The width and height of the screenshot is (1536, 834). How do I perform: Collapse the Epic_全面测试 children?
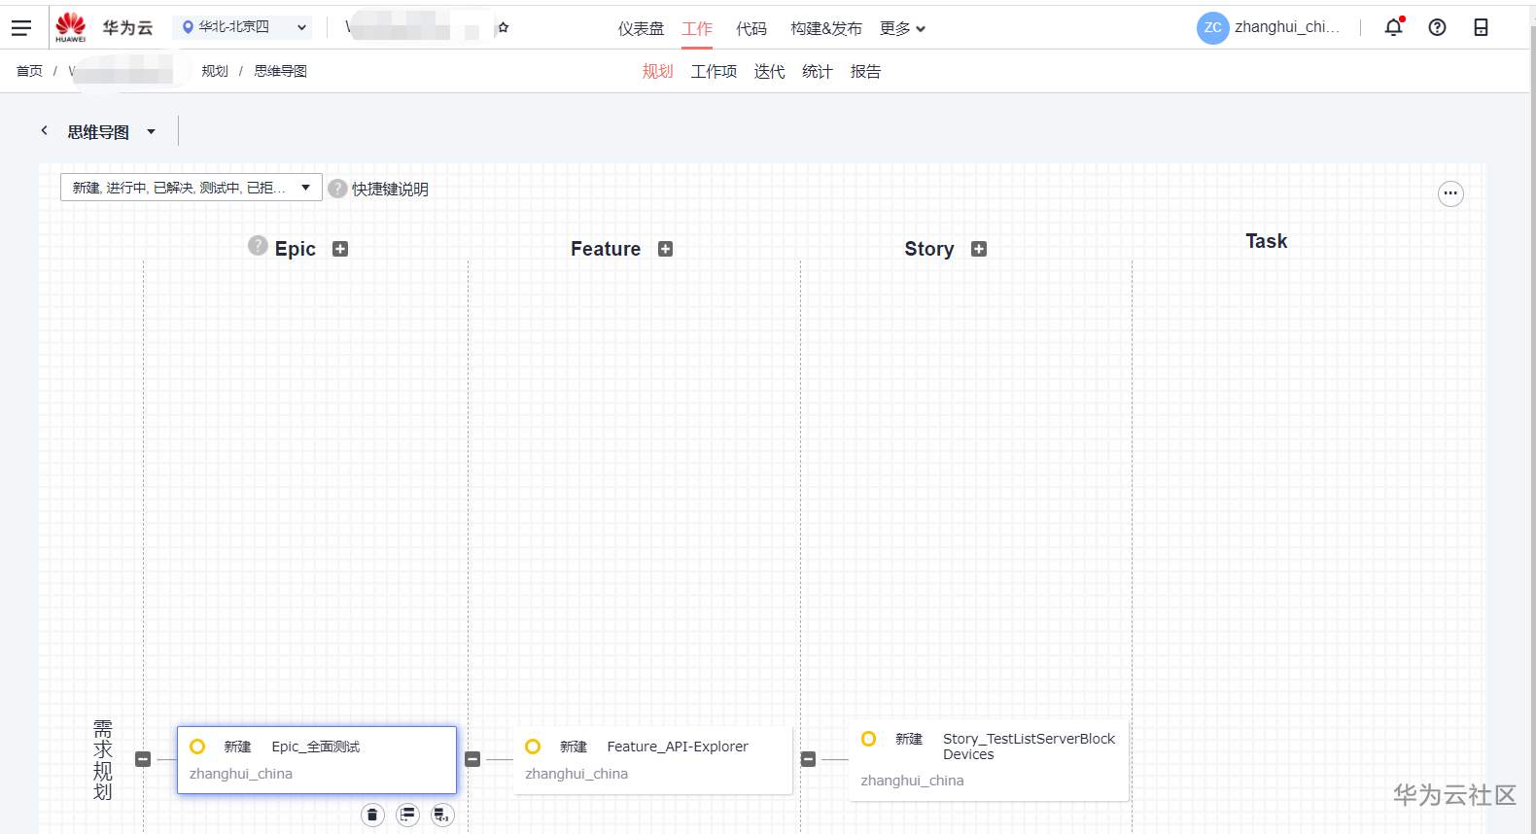tap(472, 759)
